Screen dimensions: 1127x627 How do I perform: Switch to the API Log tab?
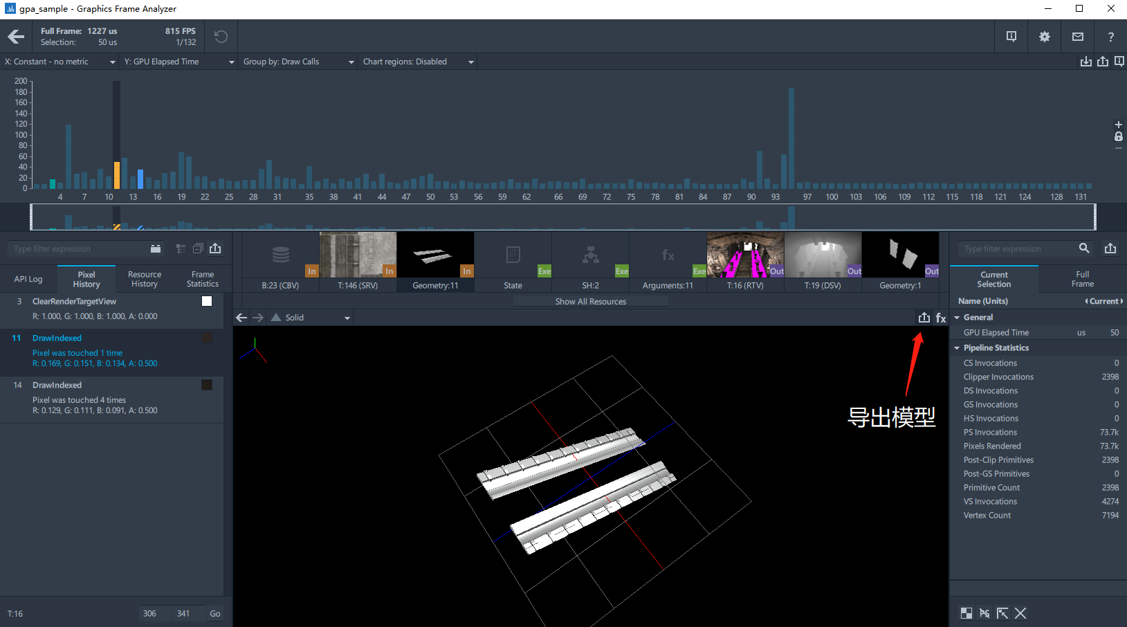point(28,279)
